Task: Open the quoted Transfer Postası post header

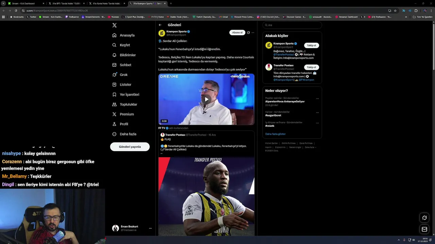Action: pos(188,135)
